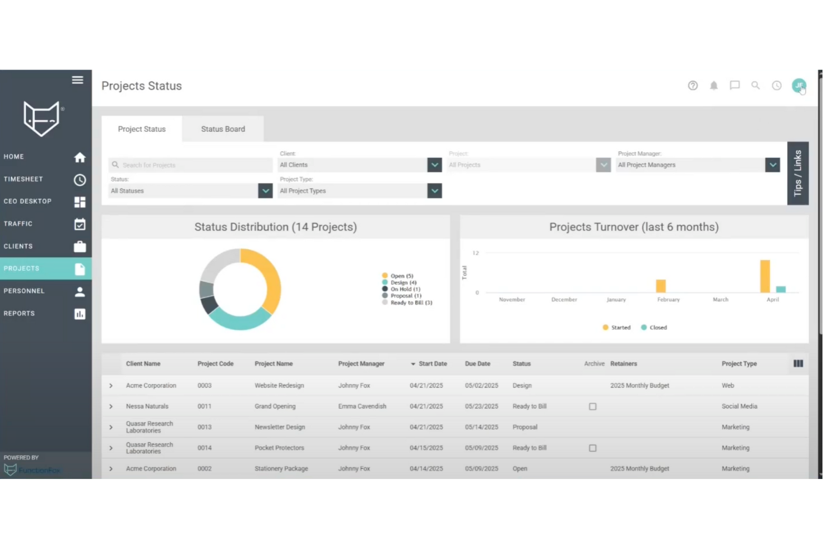Open the Tips / Links panel
Viewport: 823px width, 549px height.
pyautogui.click(x=798, y=172)
